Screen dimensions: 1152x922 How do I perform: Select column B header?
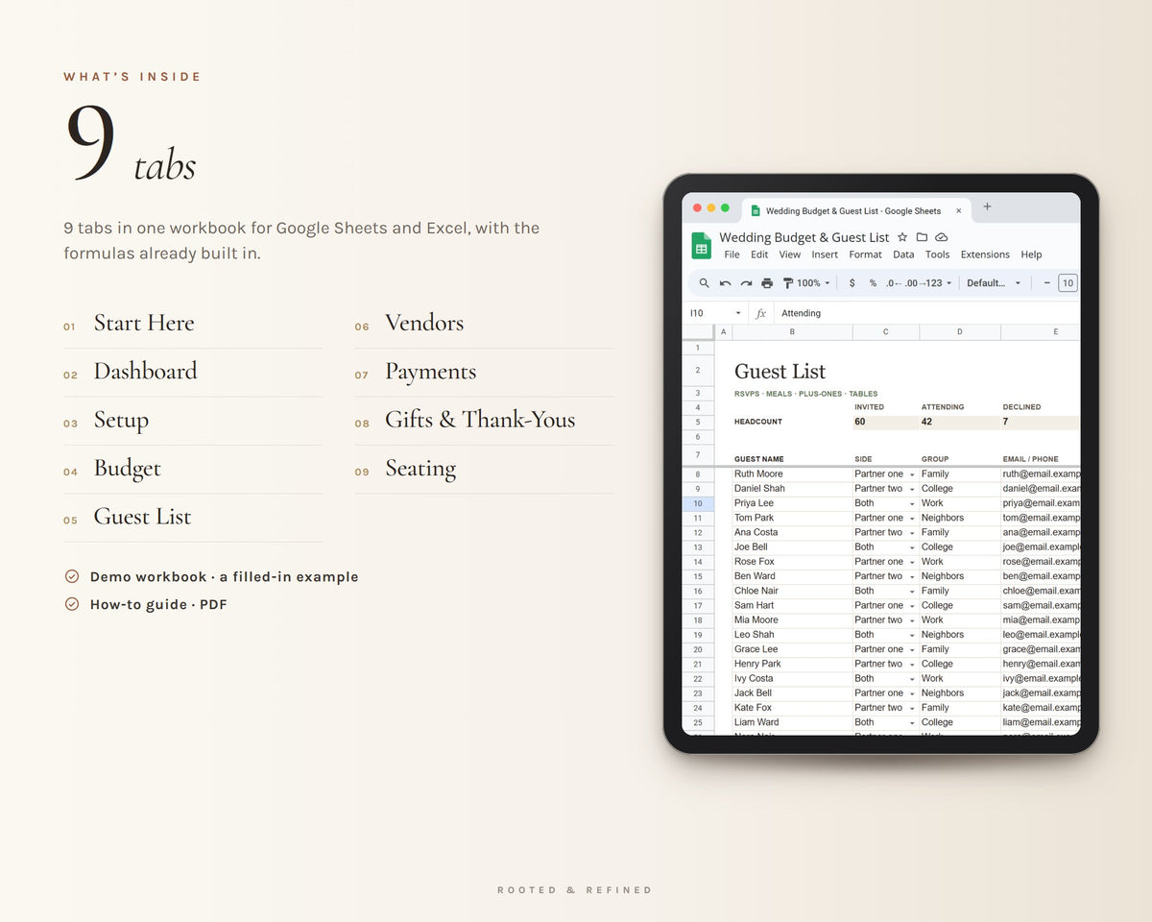(x=792, y=332)
